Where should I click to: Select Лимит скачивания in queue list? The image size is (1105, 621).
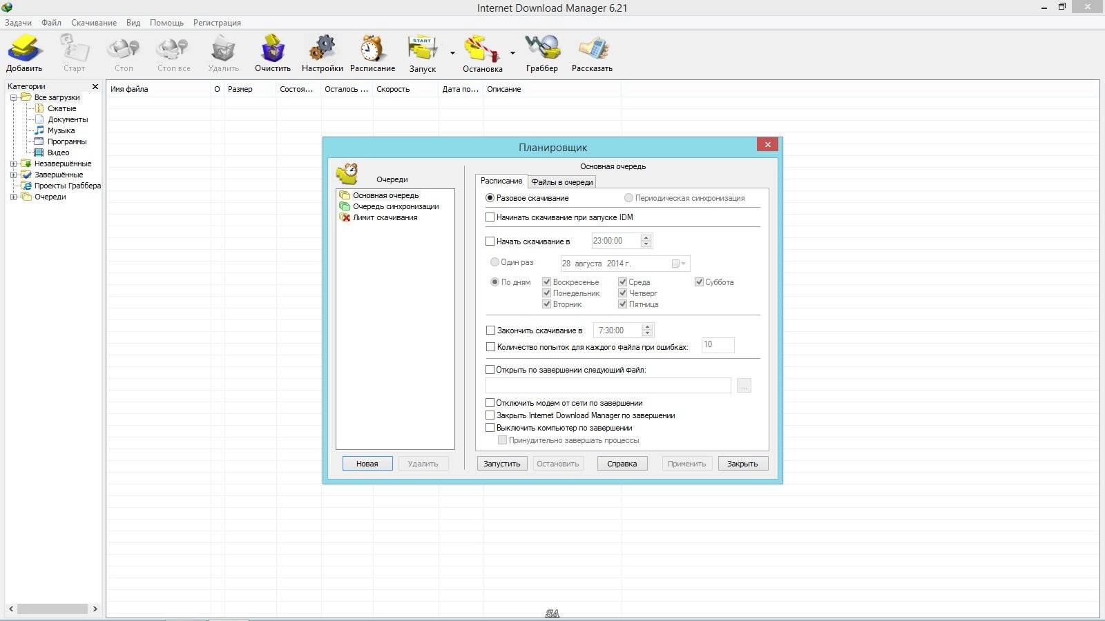click(x=385, y=217)
